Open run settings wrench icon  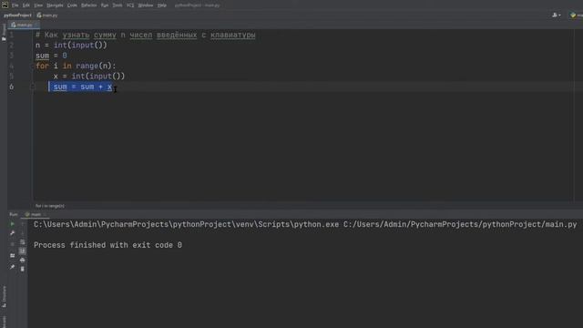pyautogui.click(x=12, y=233)
